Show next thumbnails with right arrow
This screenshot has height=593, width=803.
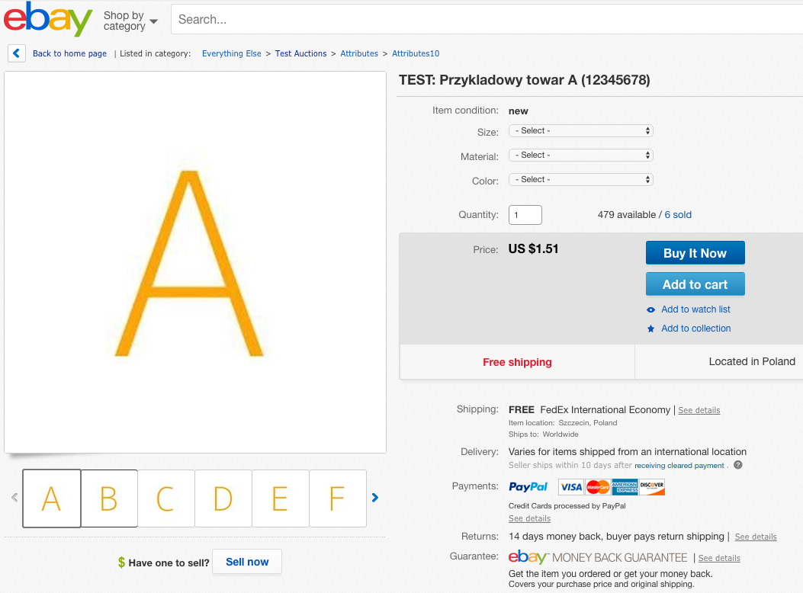tap(375, 497)
